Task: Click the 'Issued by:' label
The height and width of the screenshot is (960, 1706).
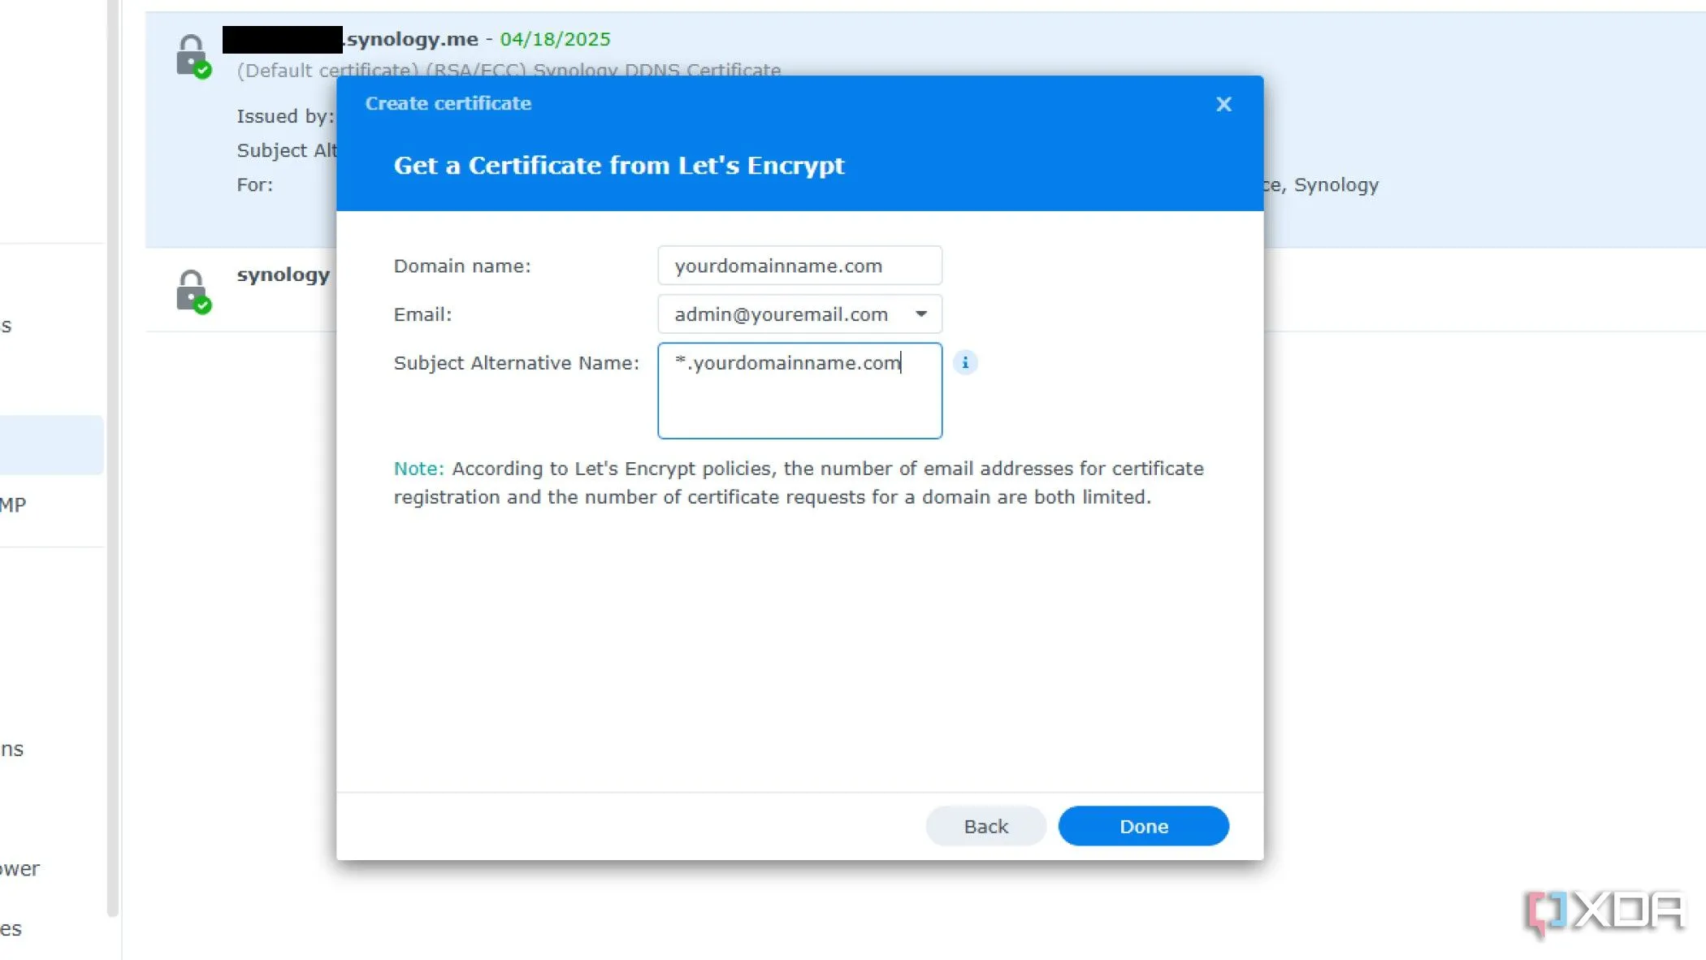Action: click(x=285, y=116)
